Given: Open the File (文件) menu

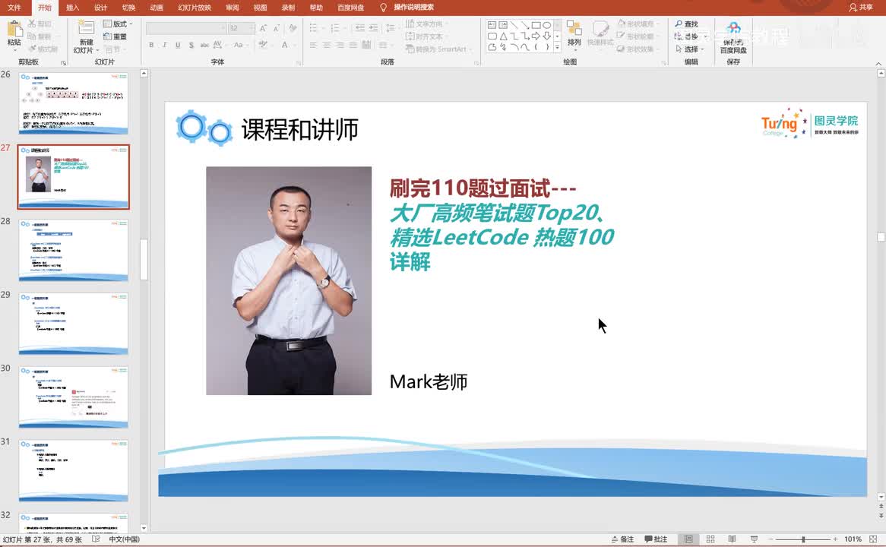Looking at the screenshot, I should (x=14, y=8).
